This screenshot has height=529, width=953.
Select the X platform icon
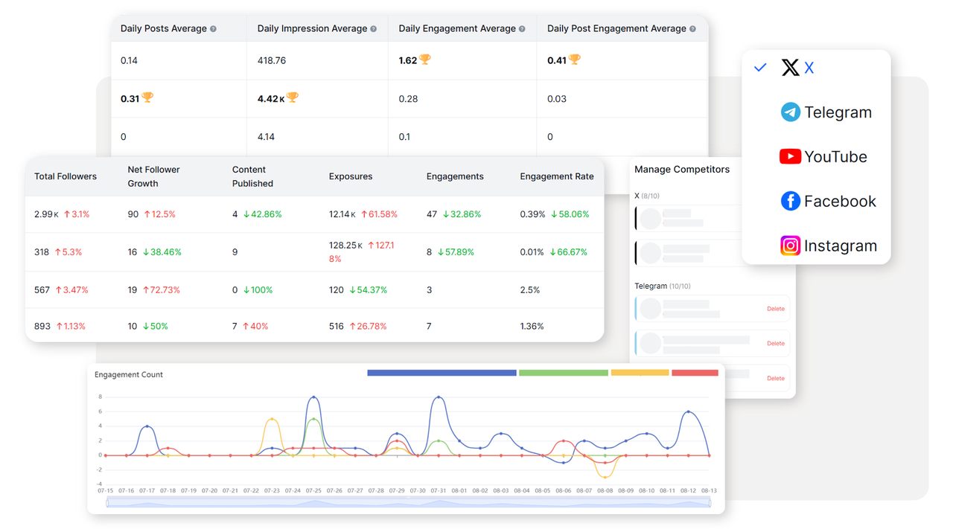(x=789, y=67)
